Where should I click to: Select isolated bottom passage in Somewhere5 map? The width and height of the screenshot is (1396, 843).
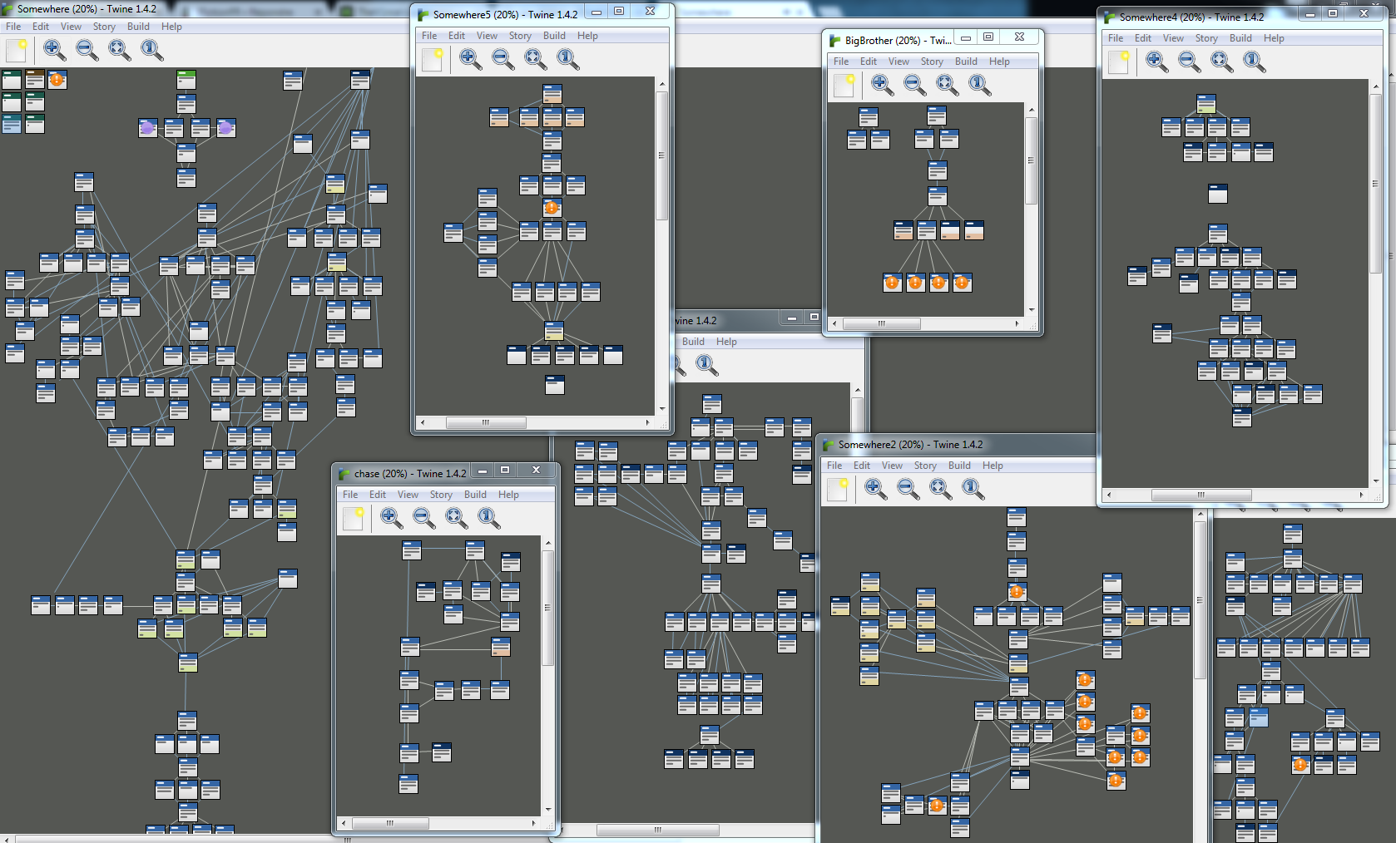[x=555, y=384]
